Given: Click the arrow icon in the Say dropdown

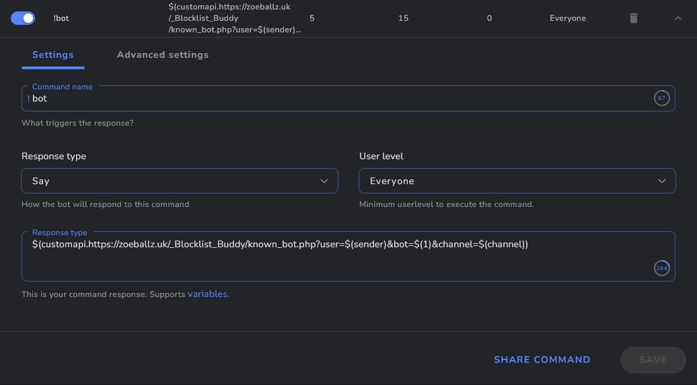Looking at the screenshot, I should point(324,181).
